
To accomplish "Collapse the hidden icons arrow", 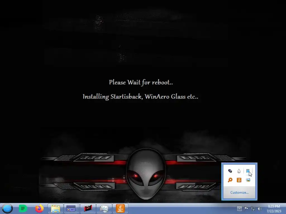I will (239, 208).
